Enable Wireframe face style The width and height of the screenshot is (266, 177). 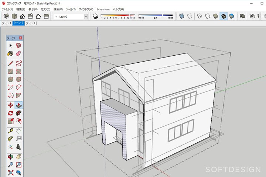coord(199,16)
